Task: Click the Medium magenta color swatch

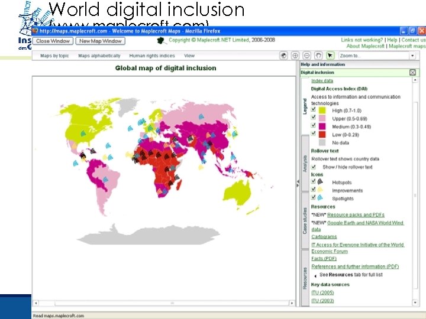Action: 322,126
